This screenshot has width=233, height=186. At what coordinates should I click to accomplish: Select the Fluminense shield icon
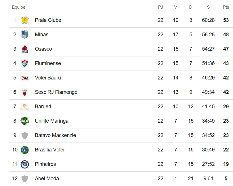(25, 63)
